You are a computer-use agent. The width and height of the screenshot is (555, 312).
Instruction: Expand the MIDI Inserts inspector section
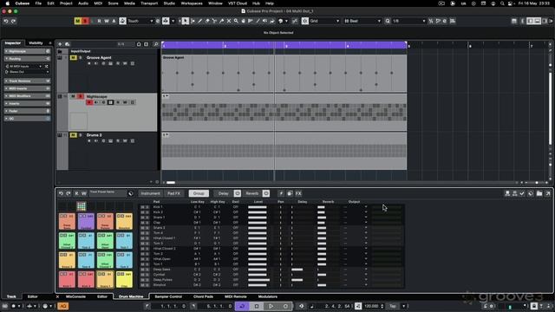[x=27, y=88]
